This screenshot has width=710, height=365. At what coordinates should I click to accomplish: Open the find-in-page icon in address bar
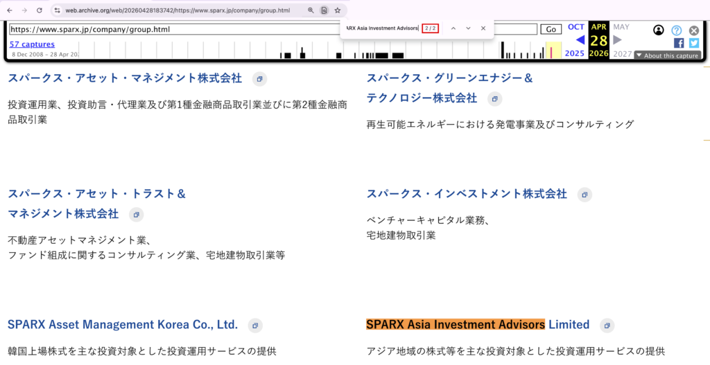[324, 10]
